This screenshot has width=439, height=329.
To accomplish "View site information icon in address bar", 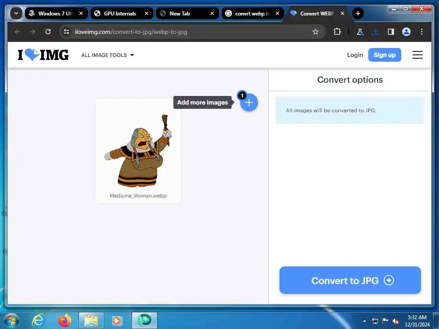I will [x=66, y=32].
